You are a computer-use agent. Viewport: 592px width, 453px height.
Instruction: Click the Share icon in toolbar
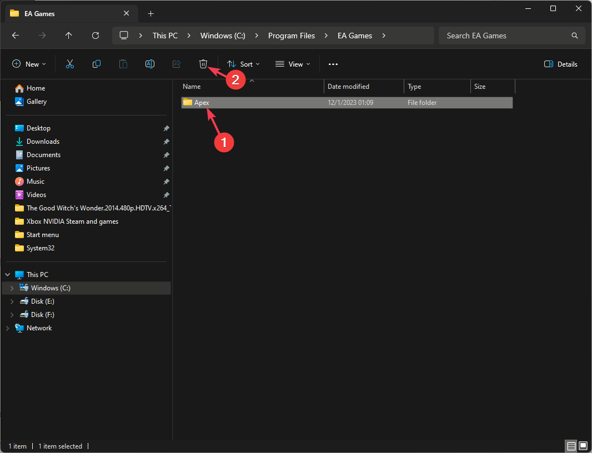point(176,64)
